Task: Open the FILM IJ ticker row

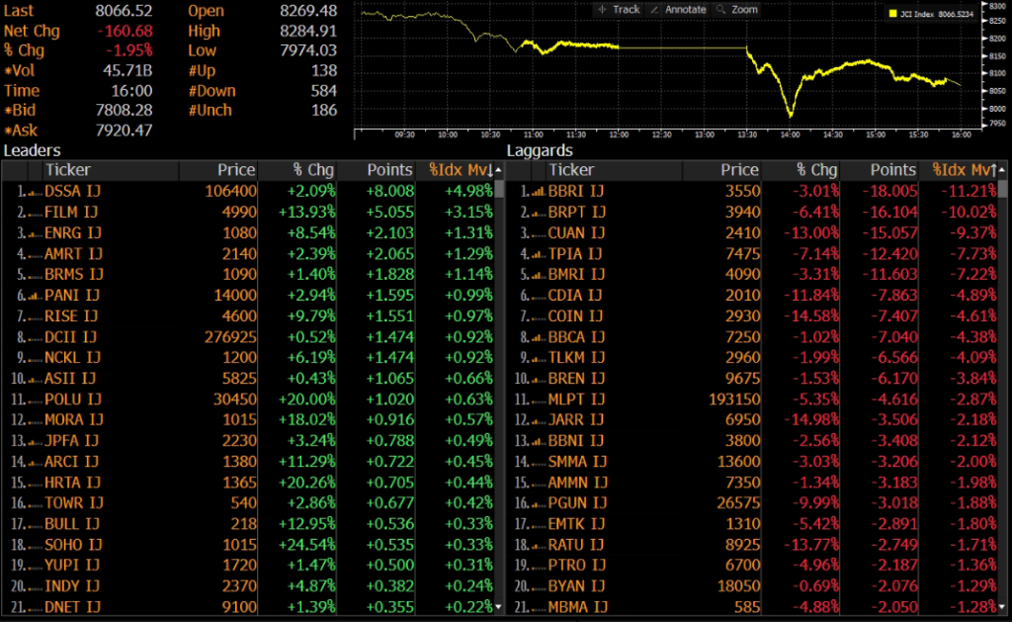Action: click(73, 212)
